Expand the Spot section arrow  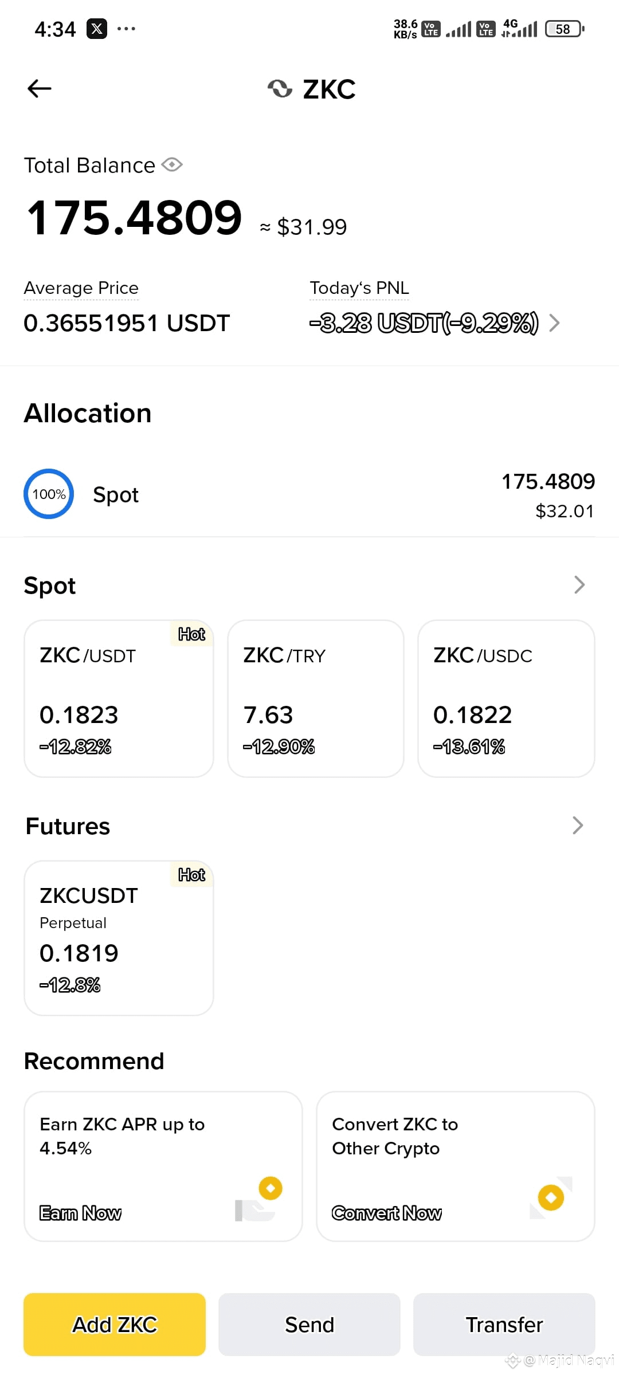[579, 585]
